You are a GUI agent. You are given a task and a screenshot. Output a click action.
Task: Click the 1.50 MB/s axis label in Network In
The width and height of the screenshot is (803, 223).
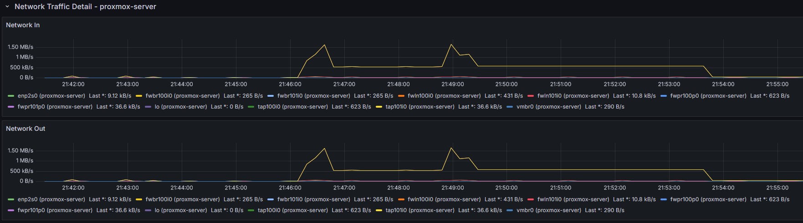[x=20, y=47]
